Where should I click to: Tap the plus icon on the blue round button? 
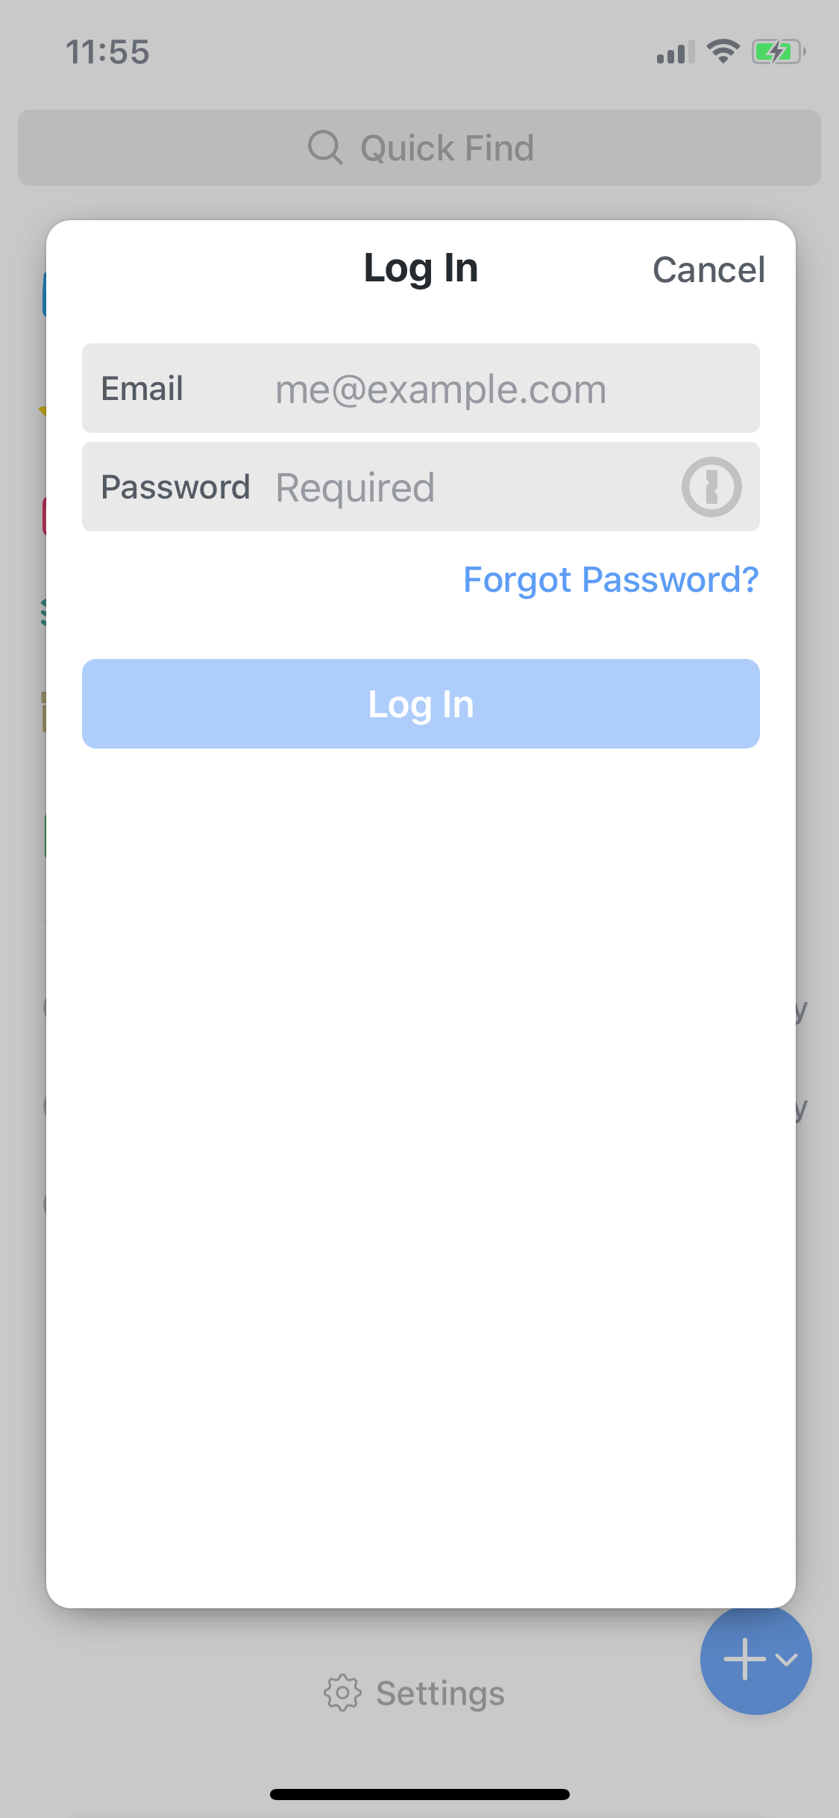[x=744, y=1659]
